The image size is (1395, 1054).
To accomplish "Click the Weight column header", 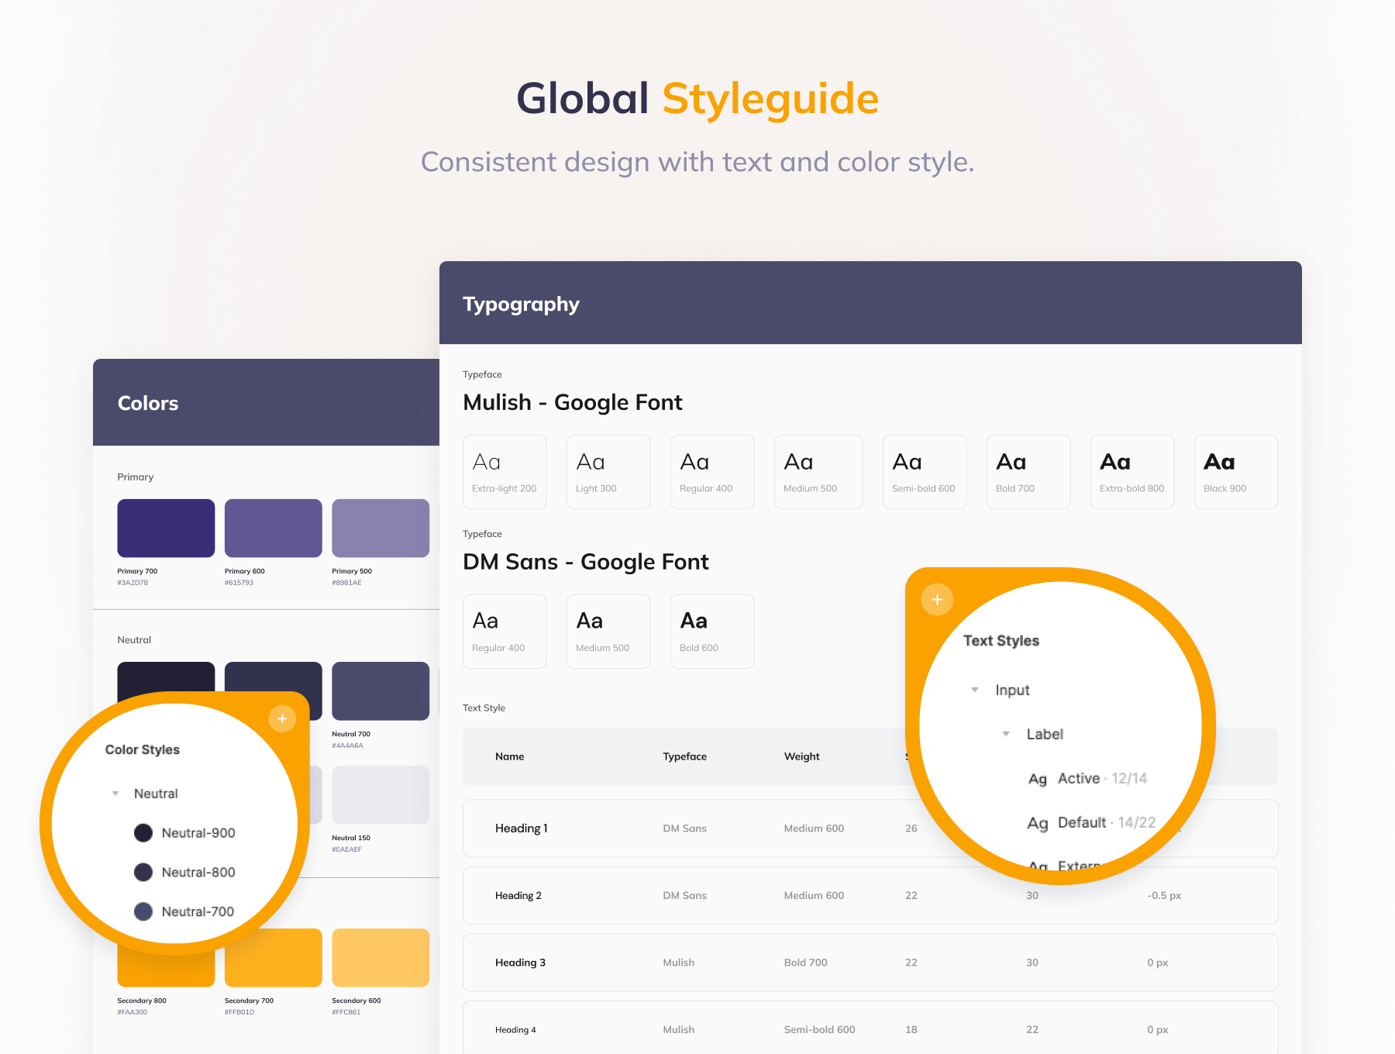I will click(x=801, y=756).
